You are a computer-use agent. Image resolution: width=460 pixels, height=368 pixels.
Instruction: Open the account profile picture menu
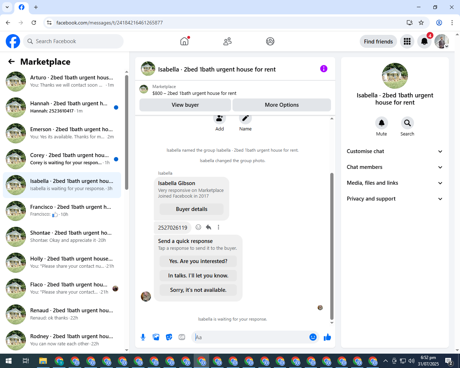(x=442, y=41)
